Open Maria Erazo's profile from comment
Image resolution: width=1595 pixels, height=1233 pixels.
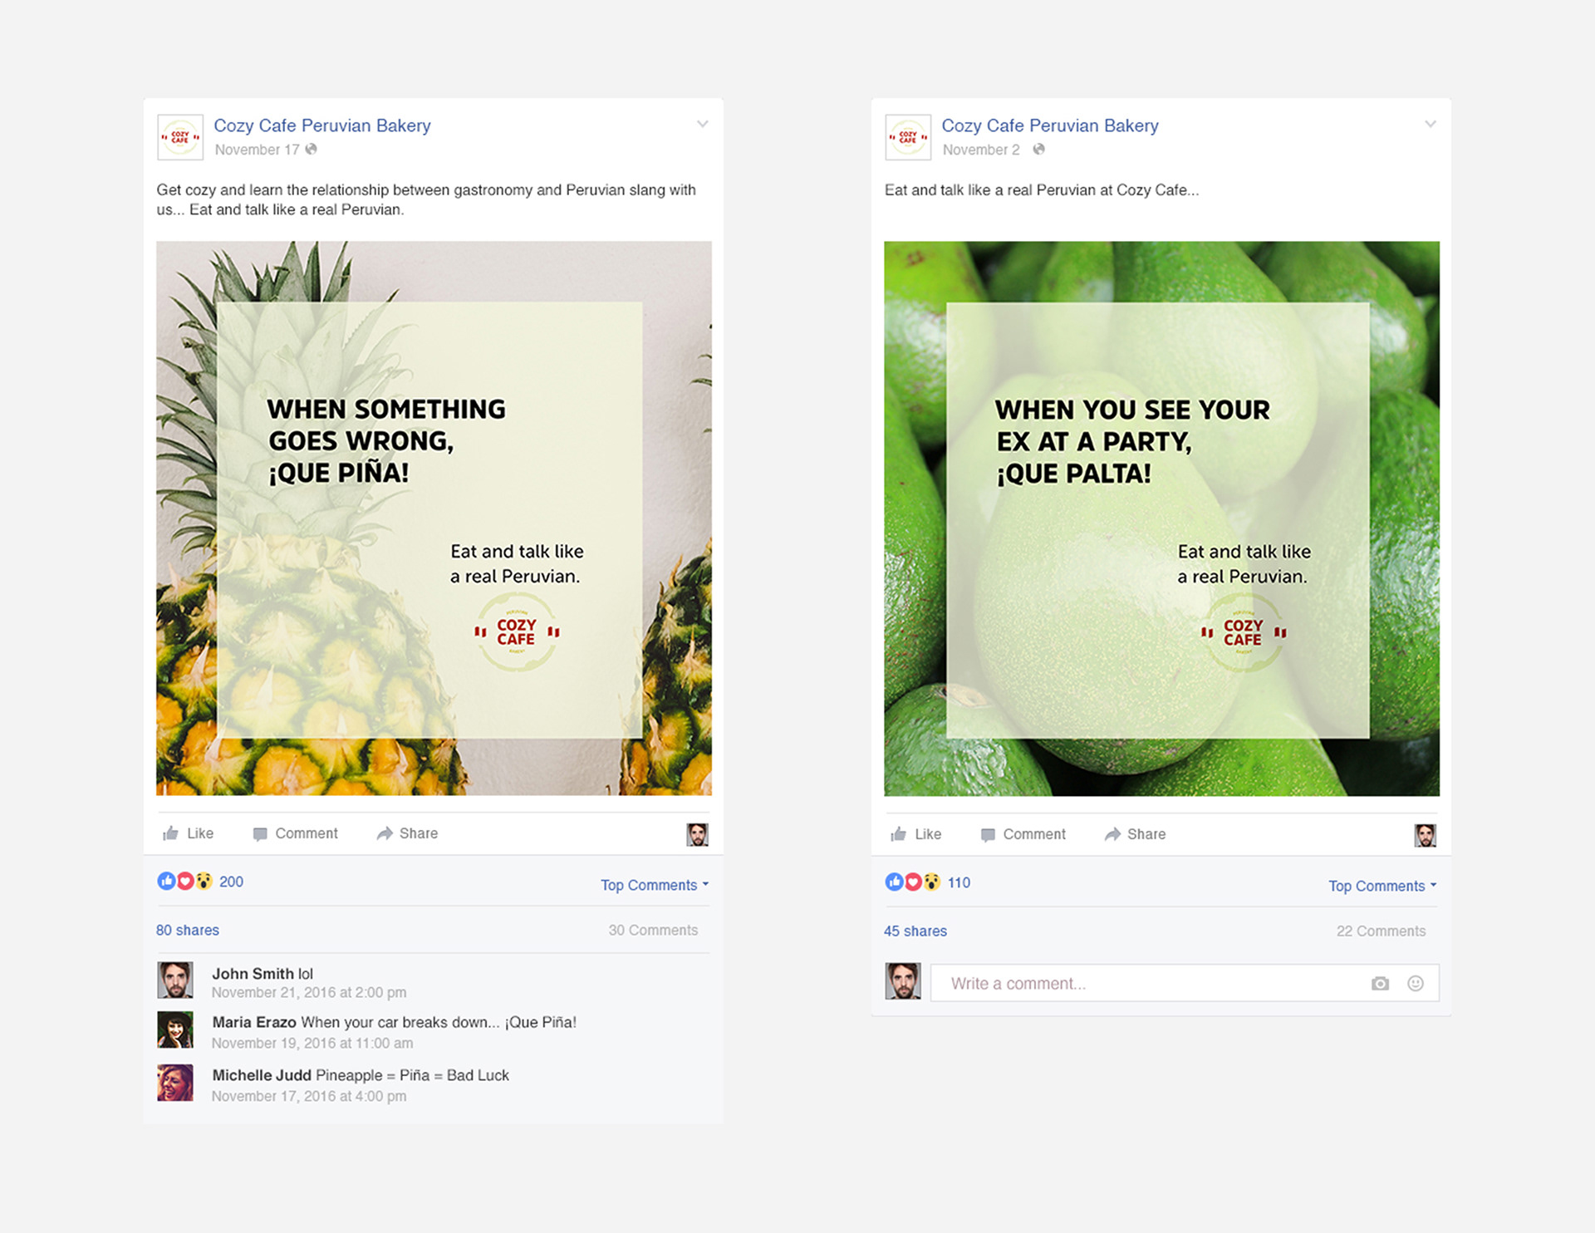tap(254, 1022)
